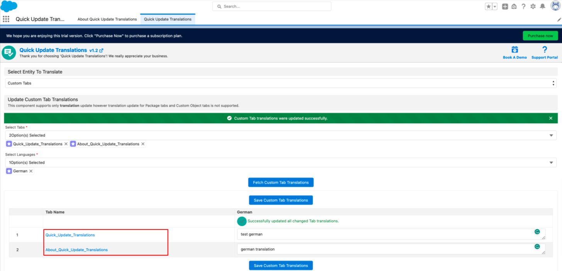Expand the Select Languages dropdown

point(281,162)
